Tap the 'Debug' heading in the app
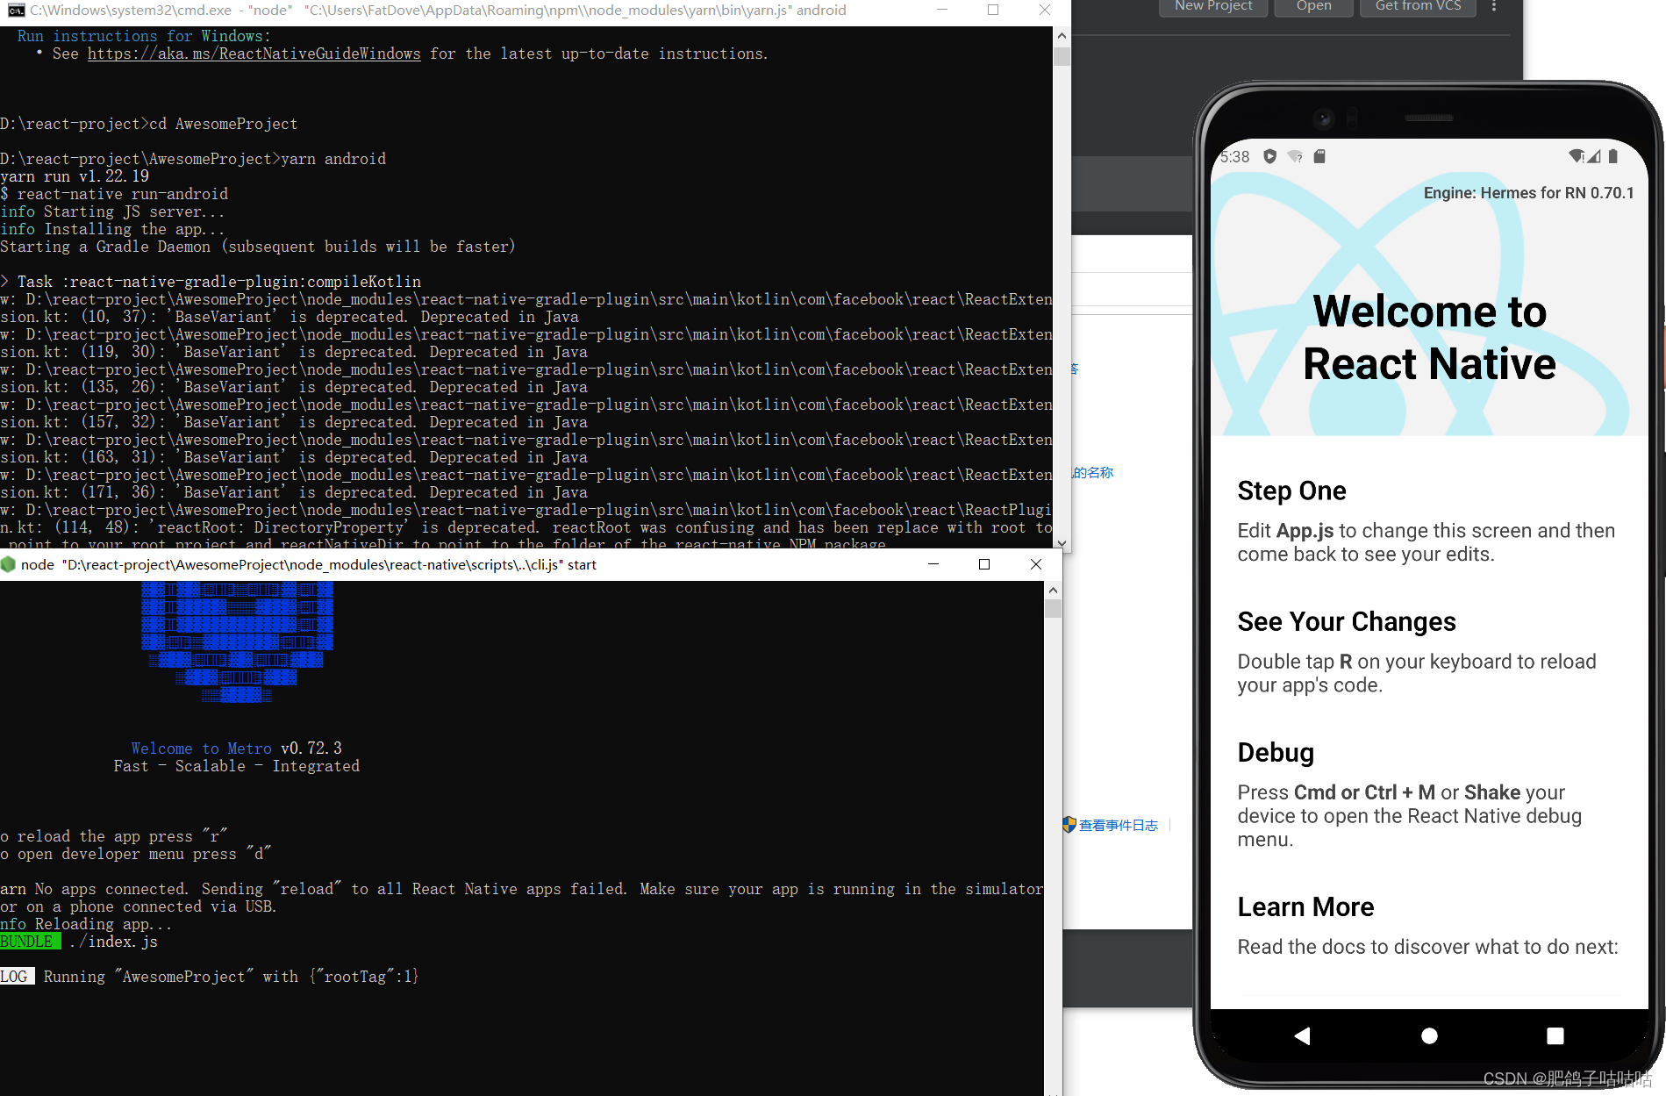Screen dimensions: 1666x1096 [x=1276, y=753]
